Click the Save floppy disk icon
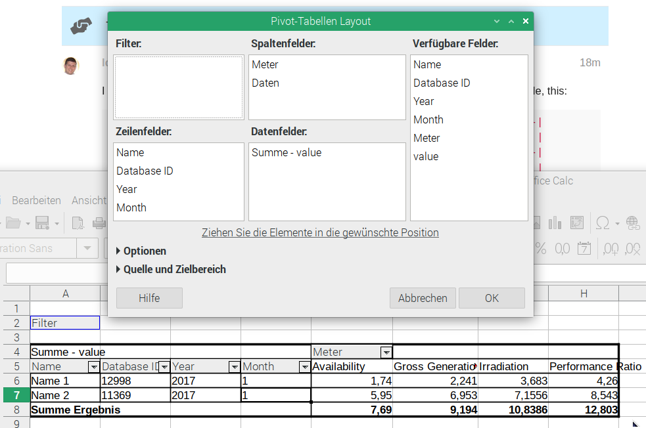 pos(42,223)
